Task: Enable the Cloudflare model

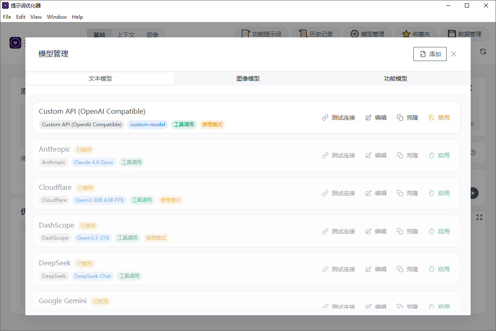Action: (440, 193)
